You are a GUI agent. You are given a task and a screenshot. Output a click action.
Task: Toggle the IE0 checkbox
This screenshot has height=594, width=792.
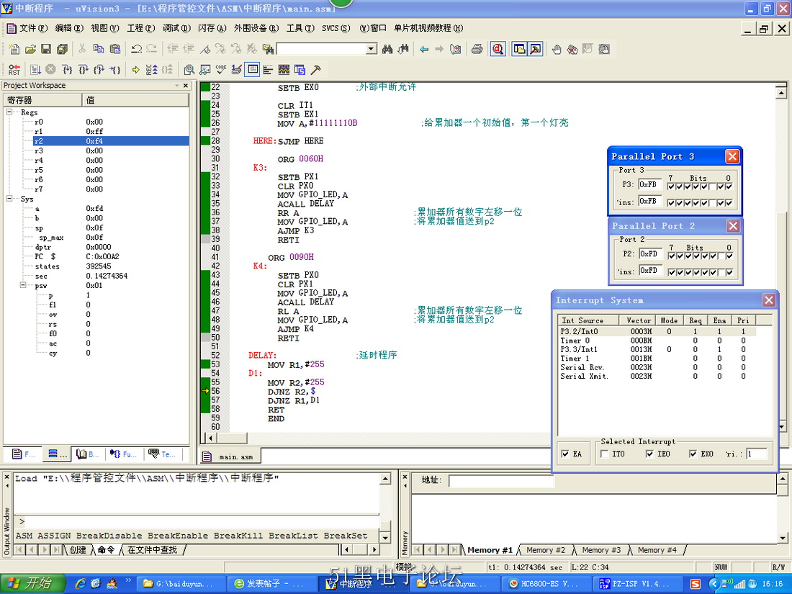[x=649, y=454]
